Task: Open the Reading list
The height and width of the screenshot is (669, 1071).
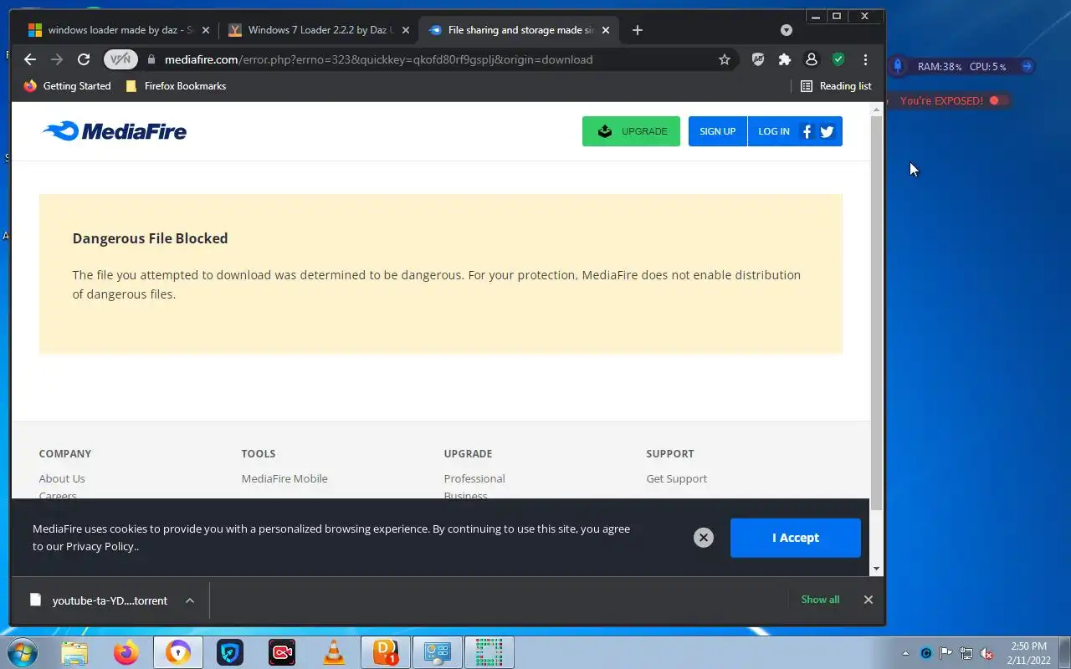Action: (836, 85)
